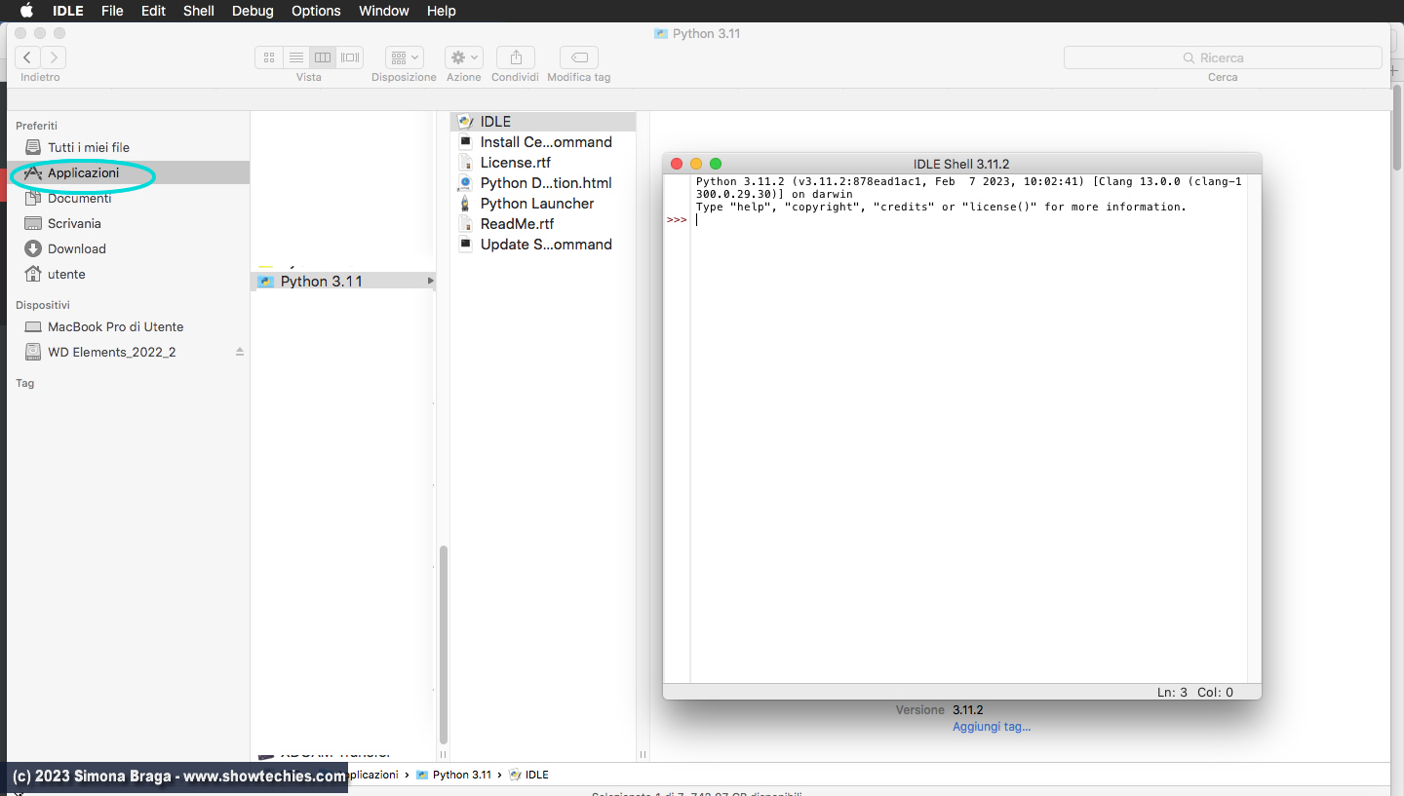The width and height of the screenshot is (1404, 796).
Task: Click Col: 0 in IDLE status bar
Action: 1215,692
